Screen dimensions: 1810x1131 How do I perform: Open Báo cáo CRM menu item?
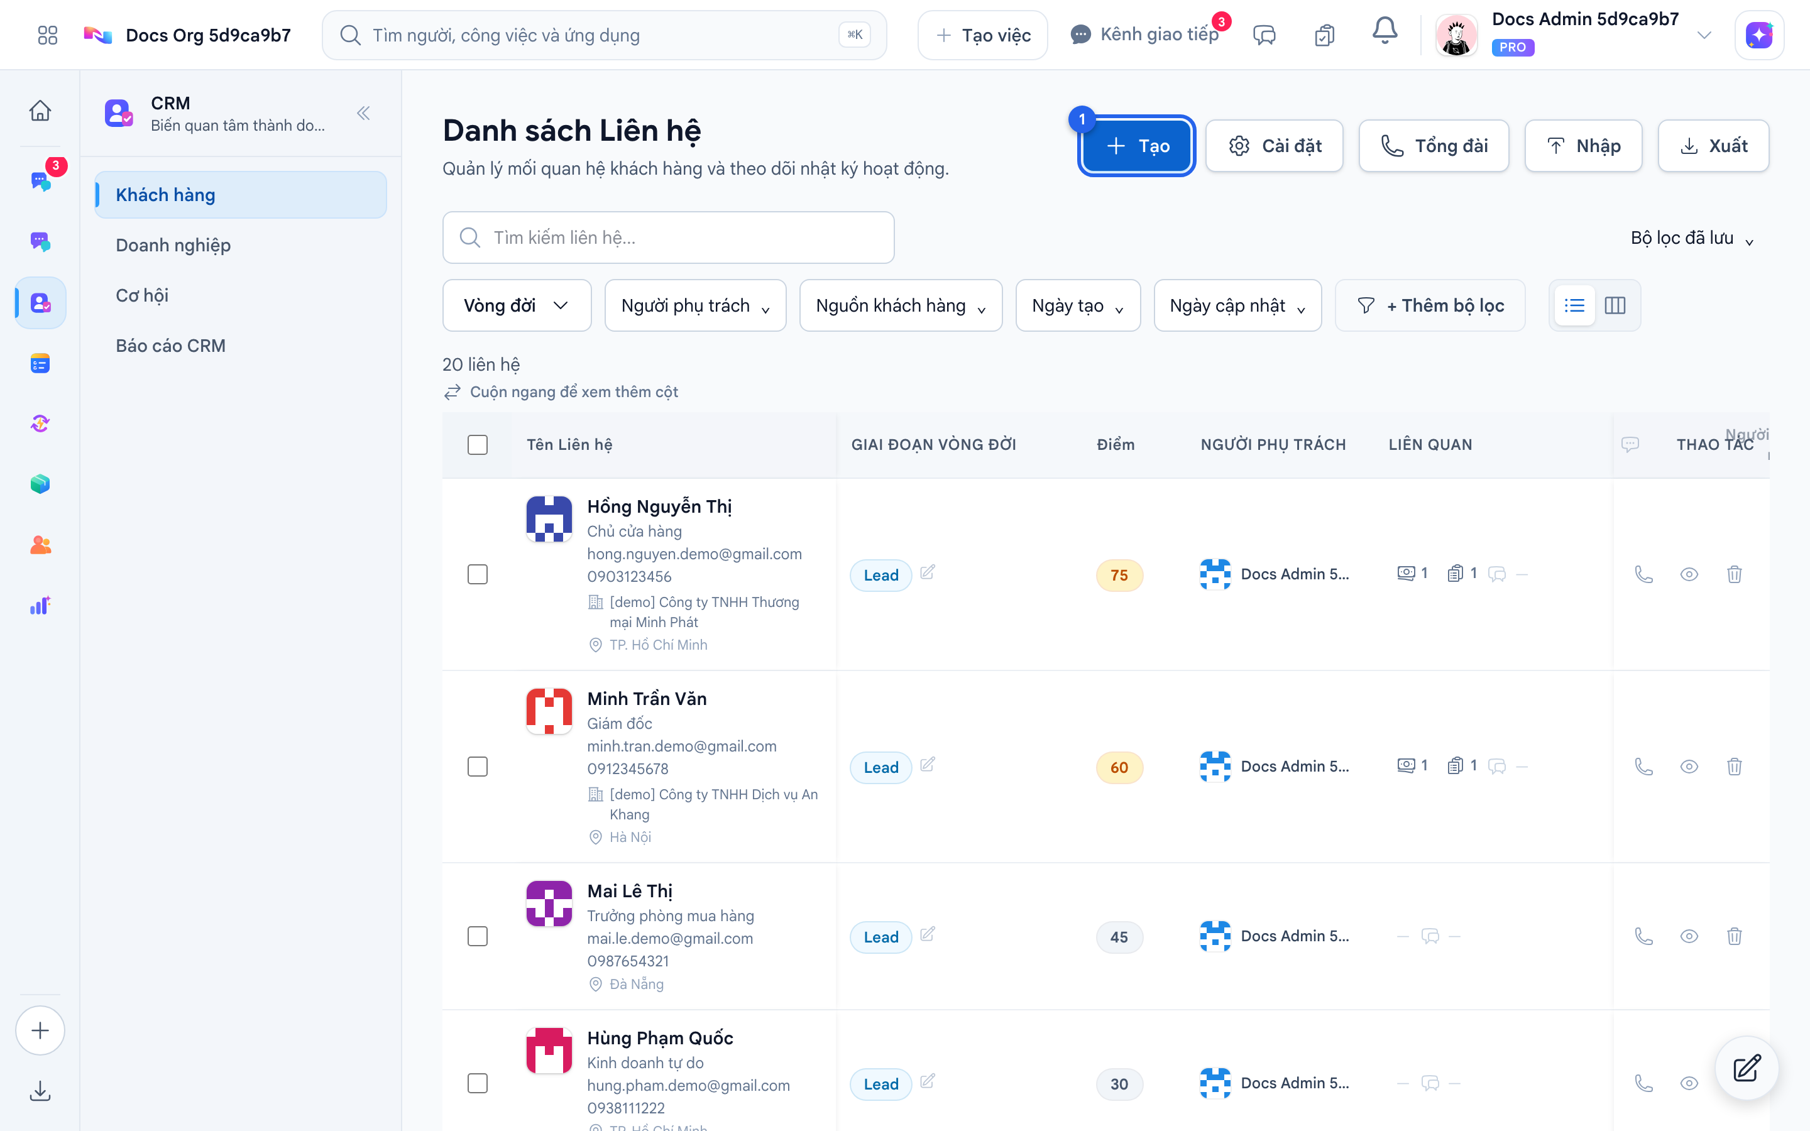pos(241,346)
